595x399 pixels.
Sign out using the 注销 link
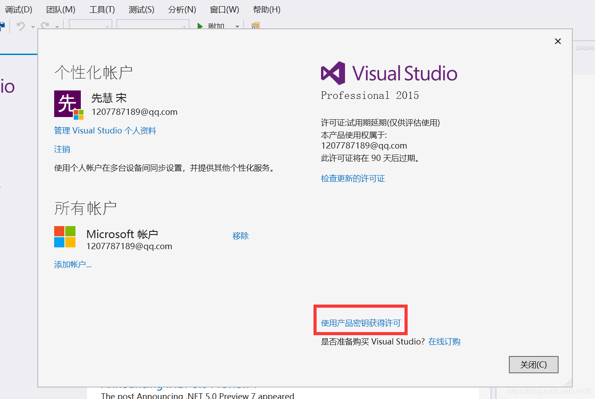62,149
